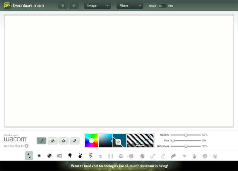Image resolution: width=238 pixels, height=171 pixels.
Task: Choose the two linked circles brush
Action: [152, 156]
